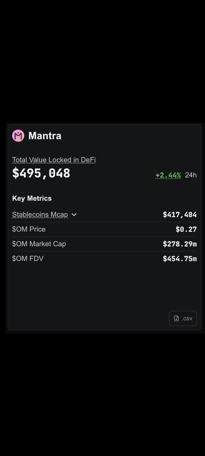Click the pink Mantra logo icon
The height and width of the screenshot is (456, 205).
18,136
